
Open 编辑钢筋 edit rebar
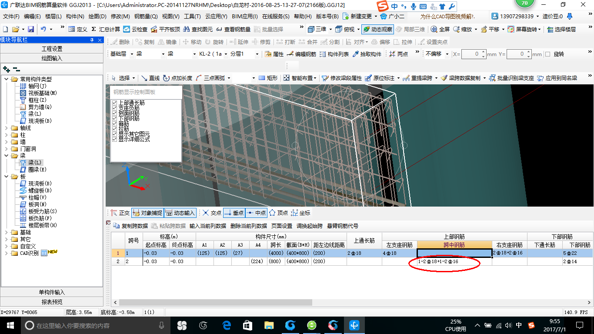point(301,54)
